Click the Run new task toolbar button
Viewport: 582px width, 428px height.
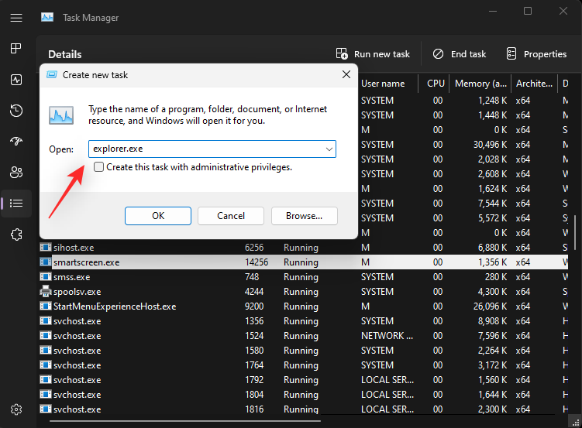coord(373,54)
